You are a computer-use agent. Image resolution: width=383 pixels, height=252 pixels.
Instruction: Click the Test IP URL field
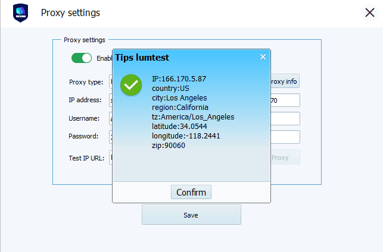[x=111, y=157]
